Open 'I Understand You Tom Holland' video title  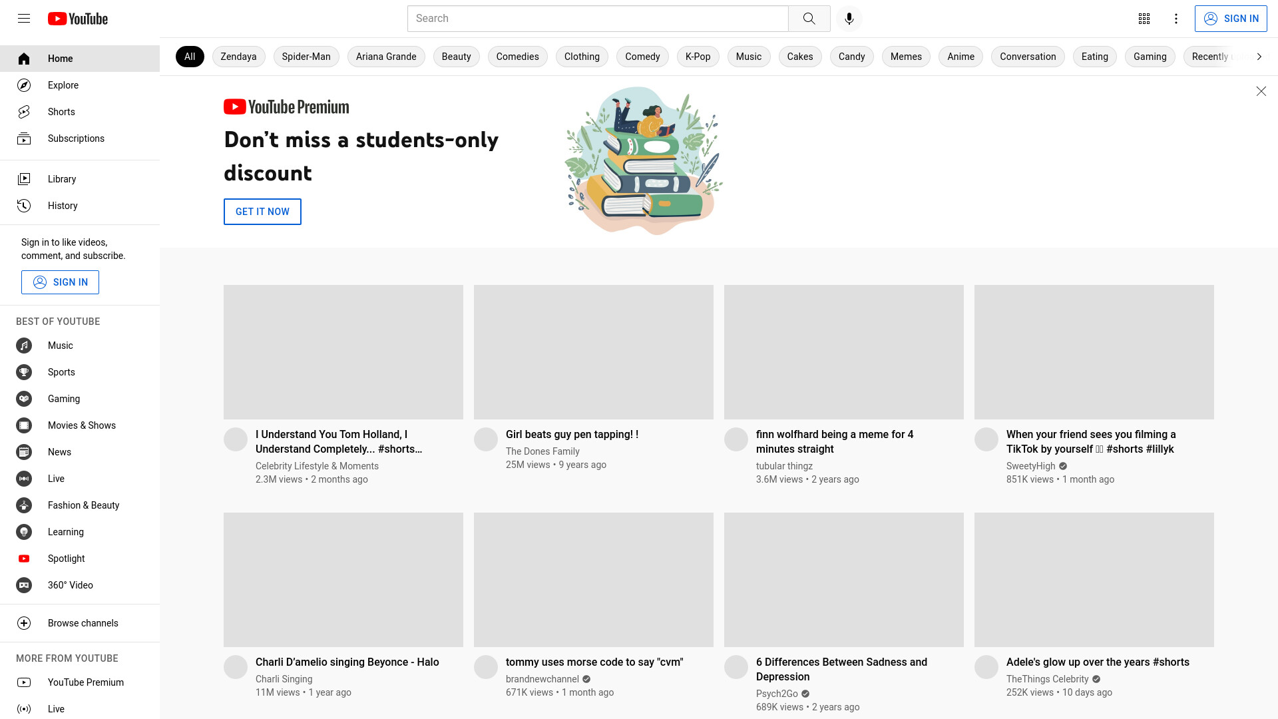point(339,442)
